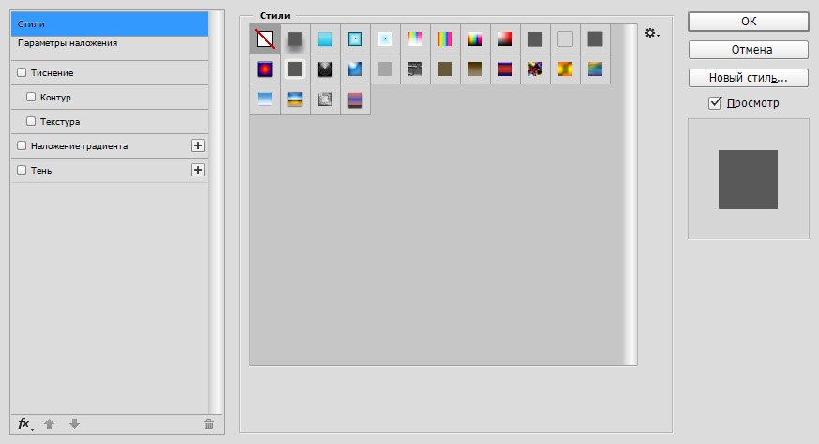Click the Новый стиль... button
819x444 pixels.
[748, 77]
